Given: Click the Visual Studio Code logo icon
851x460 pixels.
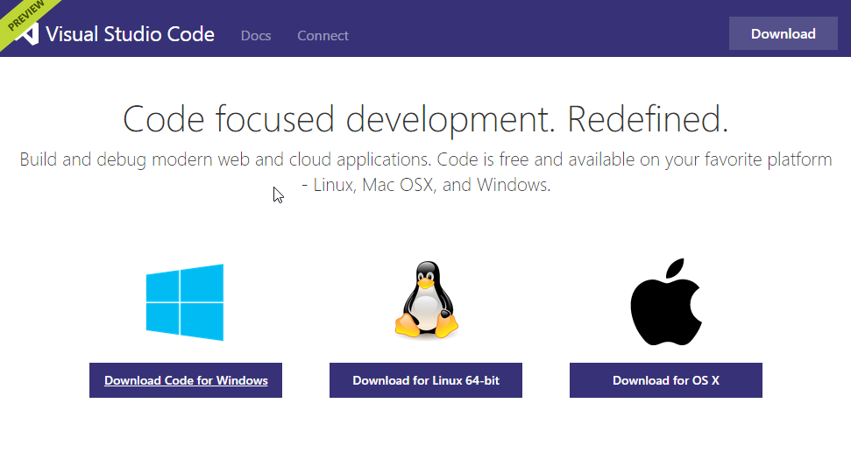Looking at the screenshot, I should (x=28, y=33).
